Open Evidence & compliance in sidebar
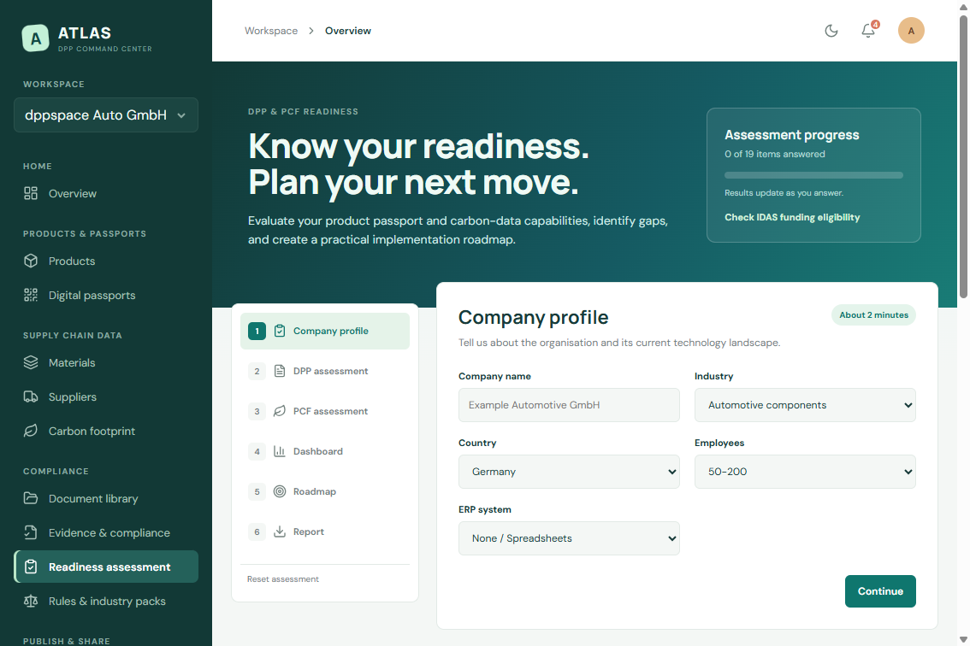The image size is (970, 646). point(106,532)
